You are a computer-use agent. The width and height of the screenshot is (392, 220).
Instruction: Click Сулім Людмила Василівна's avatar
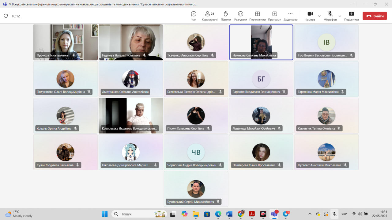click(x=66, y=152)
